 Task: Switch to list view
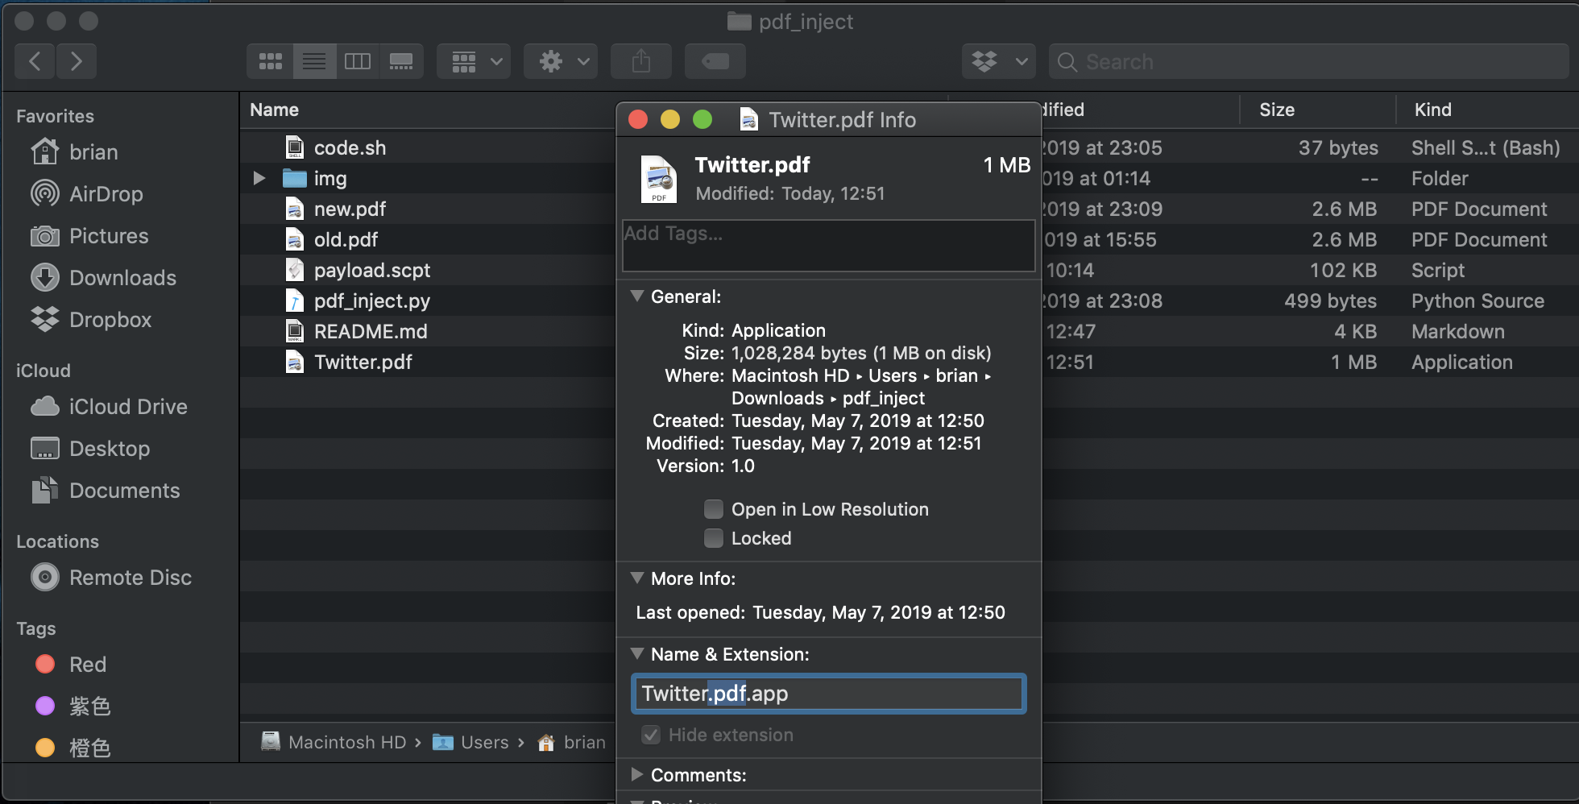click(314, 61)
